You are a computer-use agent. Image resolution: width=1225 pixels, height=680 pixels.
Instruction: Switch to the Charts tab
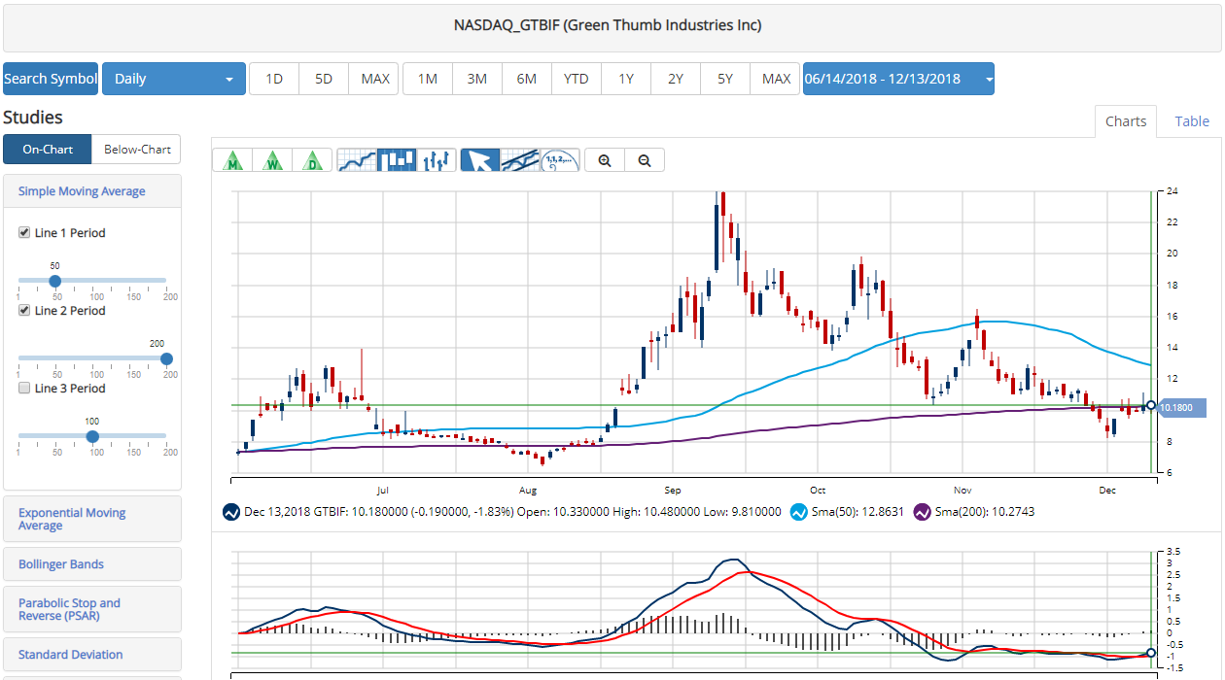tap(1126, 121)
